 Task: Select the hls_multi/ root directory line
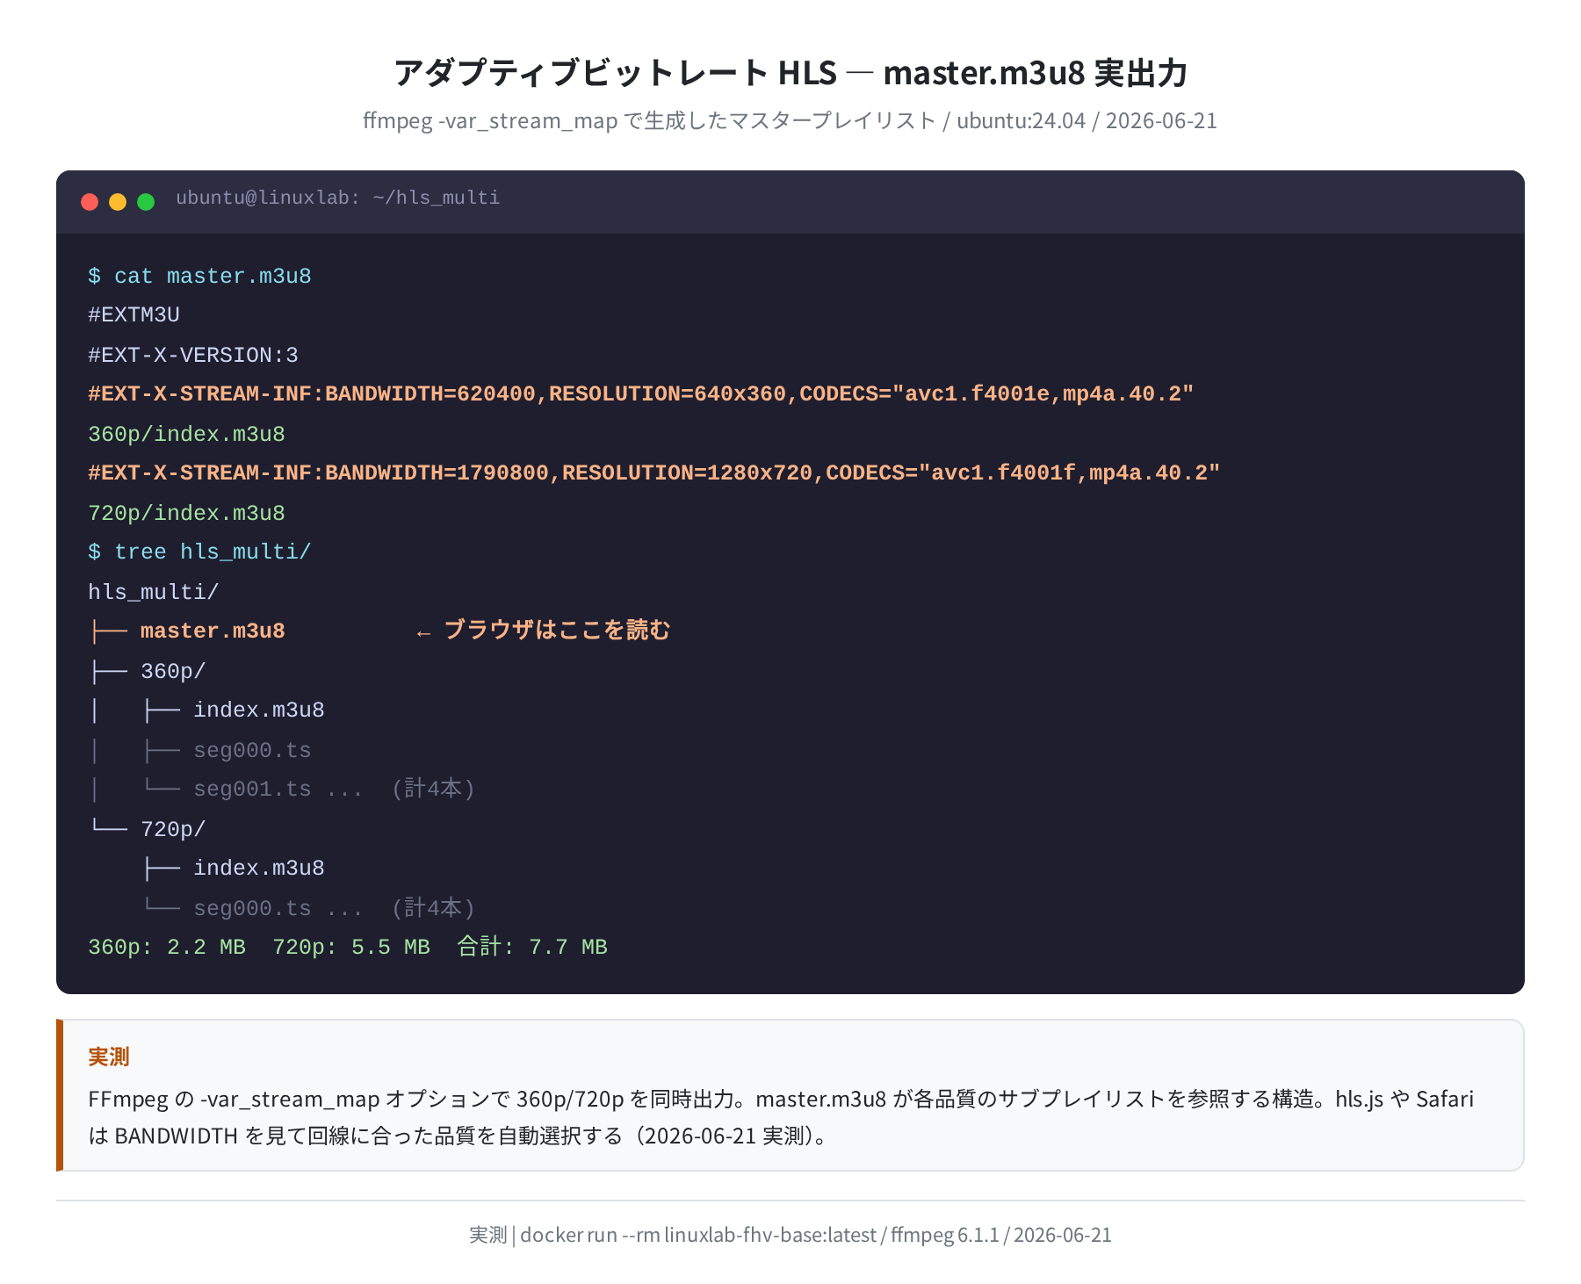(x=153, y=592)
